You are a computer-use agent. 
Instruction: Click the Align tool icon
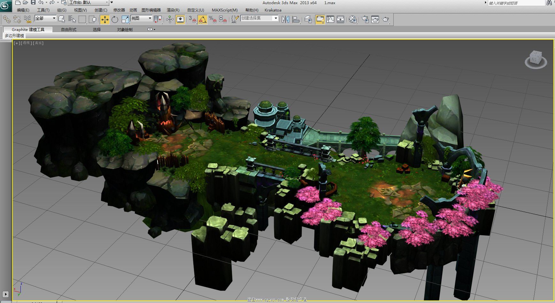point(296,19)
